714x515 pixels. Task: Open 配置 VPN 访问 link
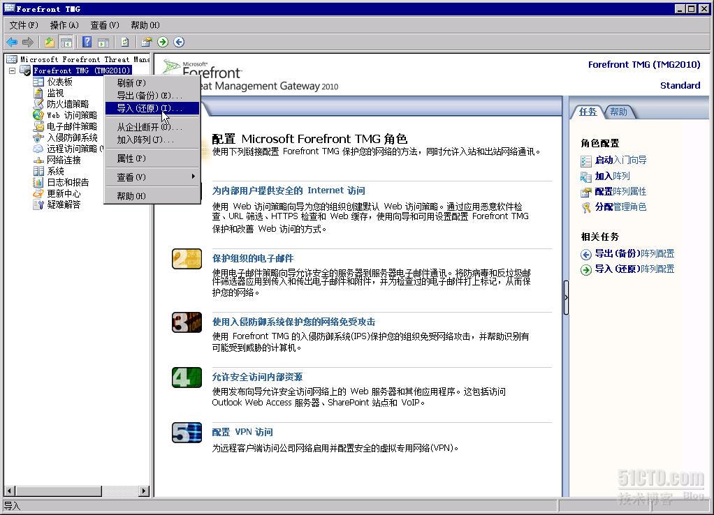[242, 432]
